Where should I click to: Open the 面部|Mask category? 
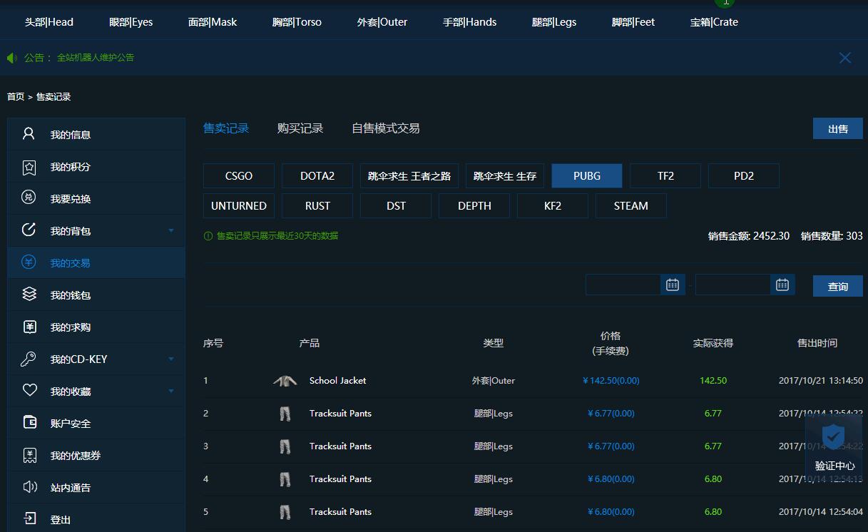pos(213,22)
